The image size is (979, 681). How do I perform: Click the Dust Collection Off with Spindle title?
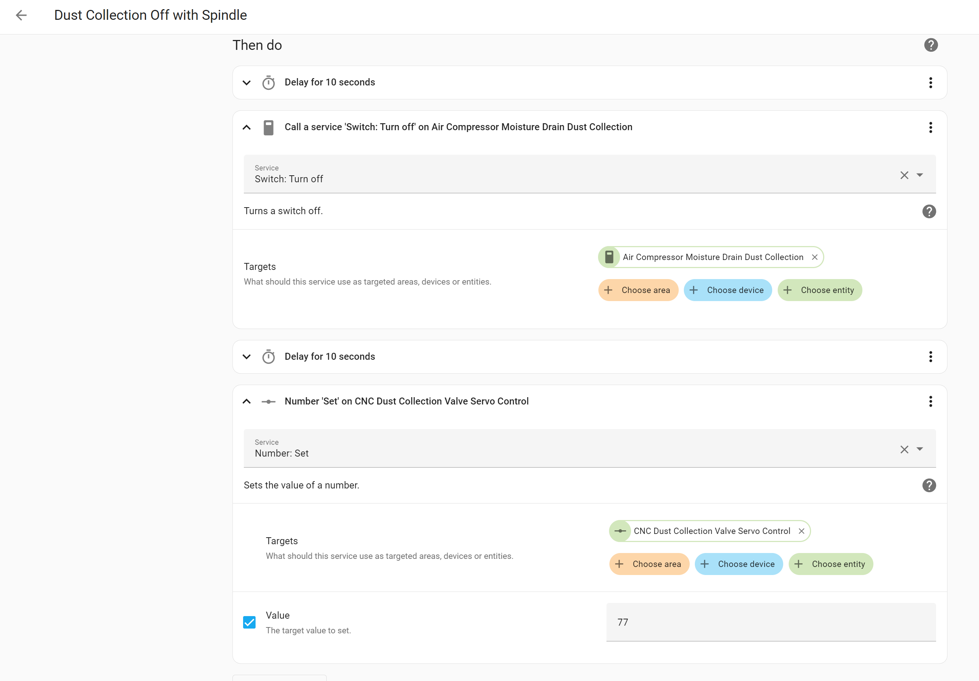[151, 15]
